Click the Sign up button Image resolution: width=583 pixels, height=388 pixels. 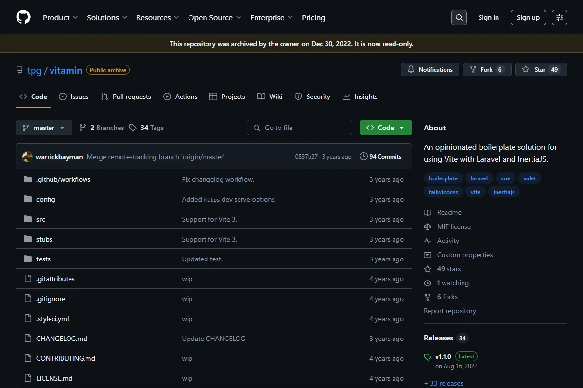click(528, 17)
